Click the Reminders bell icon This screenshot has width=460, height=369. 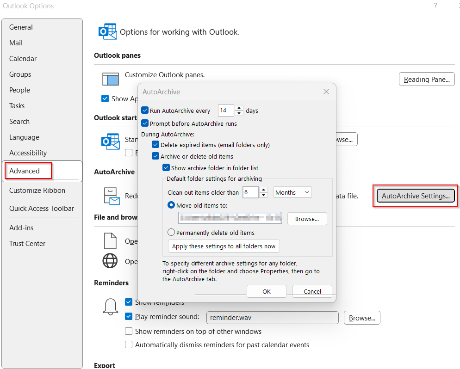pos(111,307)
